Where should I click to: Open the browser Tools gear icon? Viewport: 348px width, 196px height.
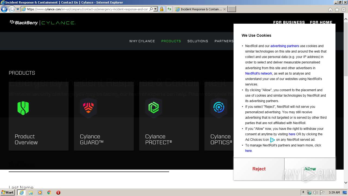pyautogui.click(x=344, y=10)
